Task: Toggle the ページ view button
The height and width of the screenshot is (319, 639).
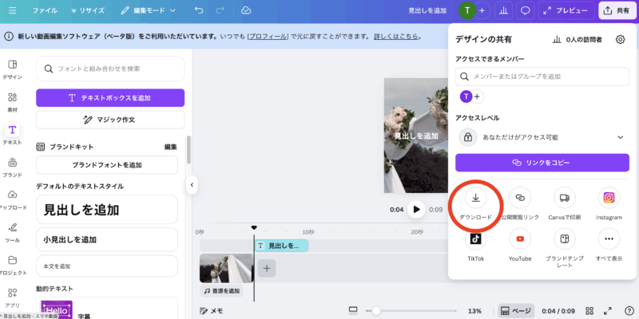Action: tap(515, 311)
